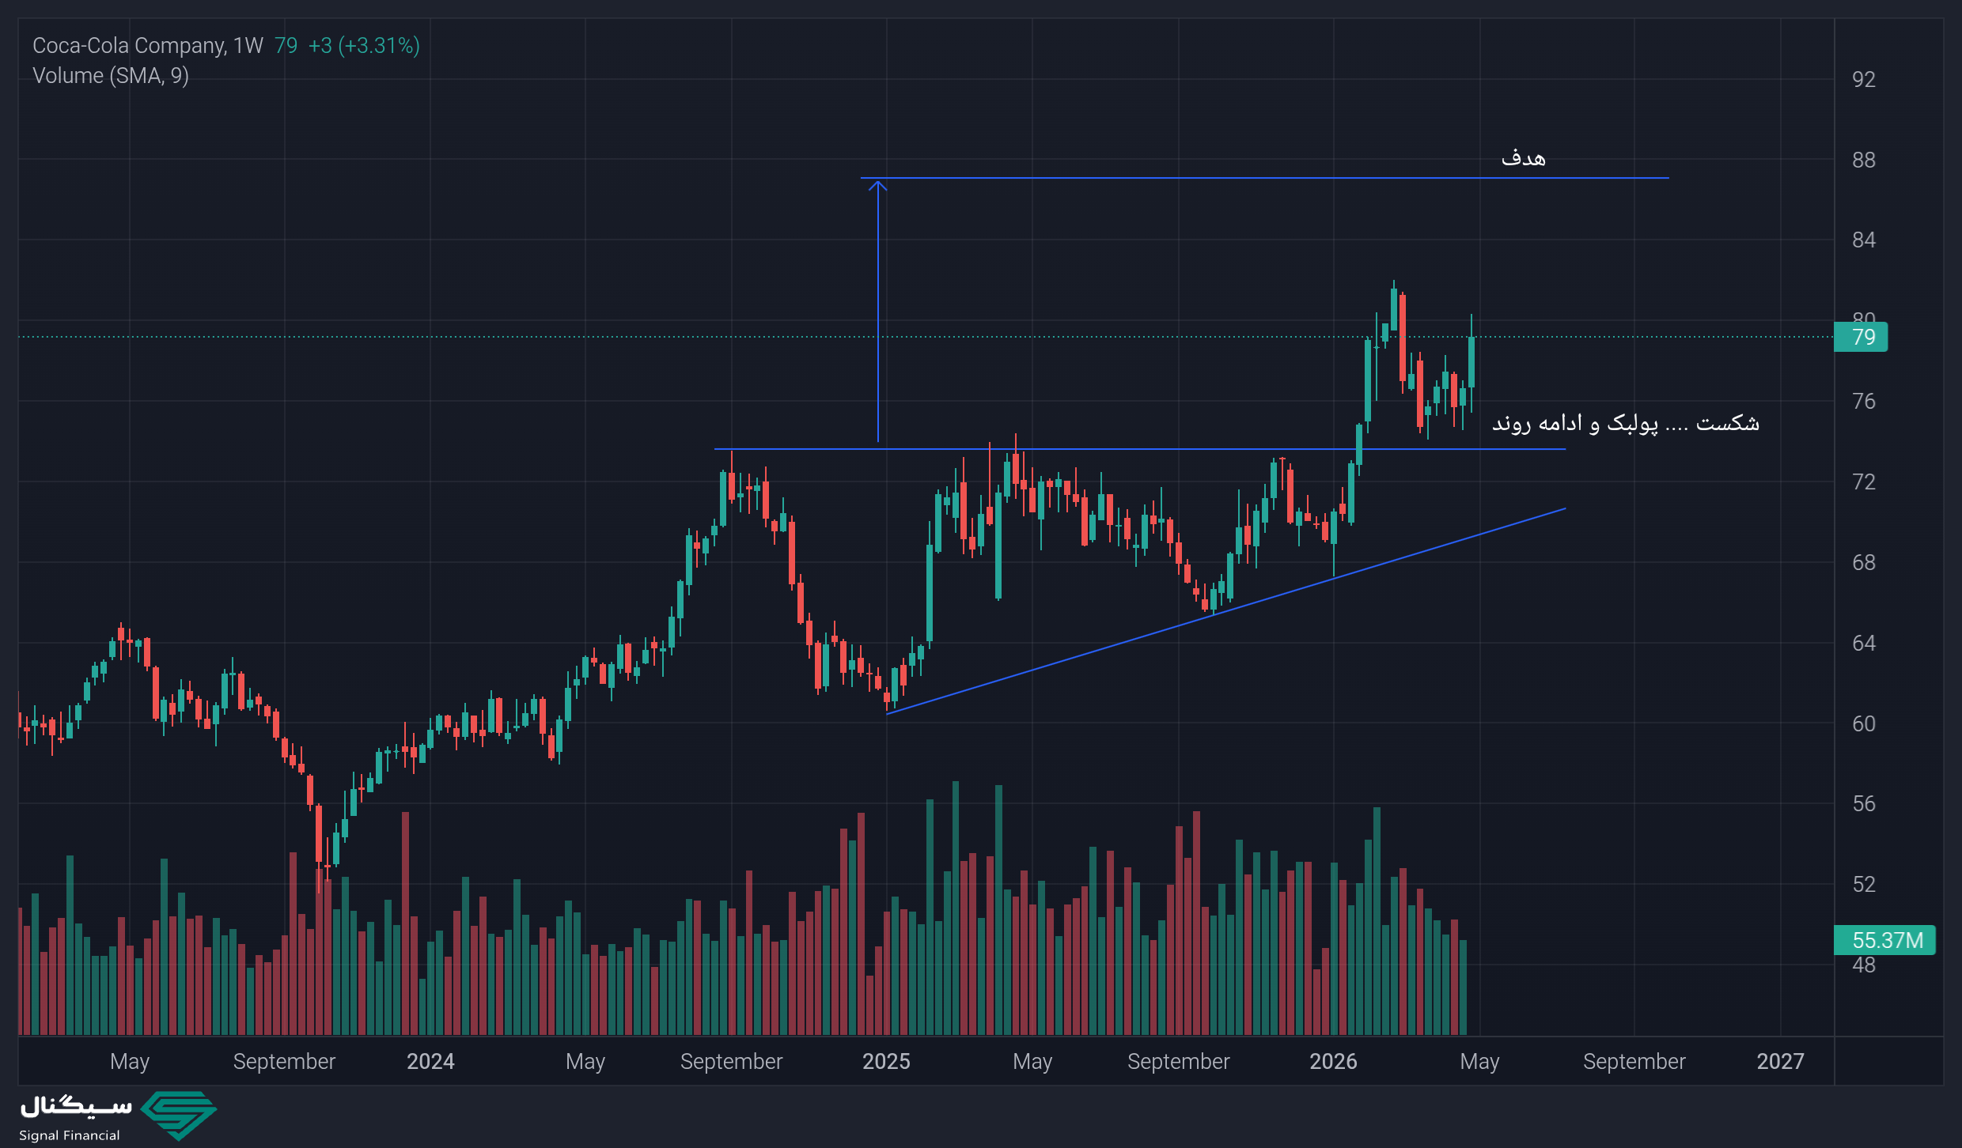This screenshot has height=1148, width=1962.
Task: Select the "Coca-Cola Company, 1W" symbol title
Action: [148, 46]
